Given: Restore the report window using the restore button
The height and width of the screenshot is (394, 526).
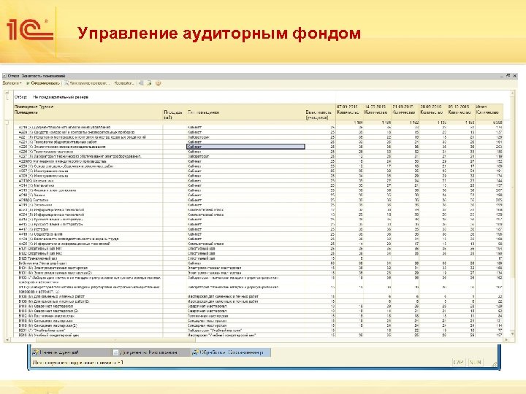Looking at the screenshot, I should pos(508,76).
